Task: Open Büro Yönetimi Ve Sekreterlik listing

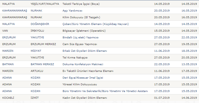Action: 105,91
